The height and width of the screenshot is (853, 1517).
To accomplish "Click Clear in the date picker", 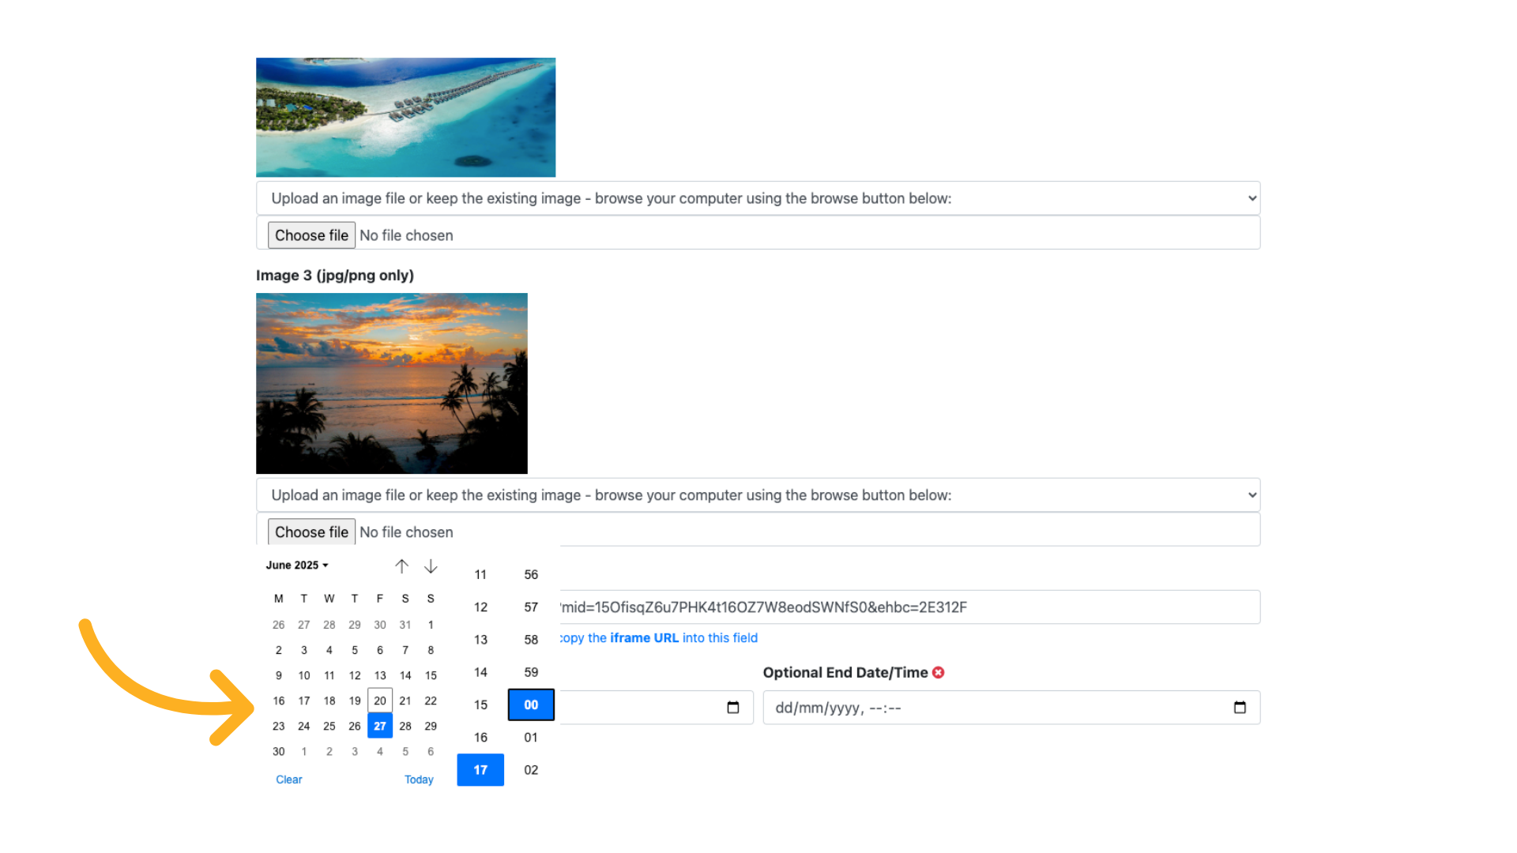I will point(288,780).
